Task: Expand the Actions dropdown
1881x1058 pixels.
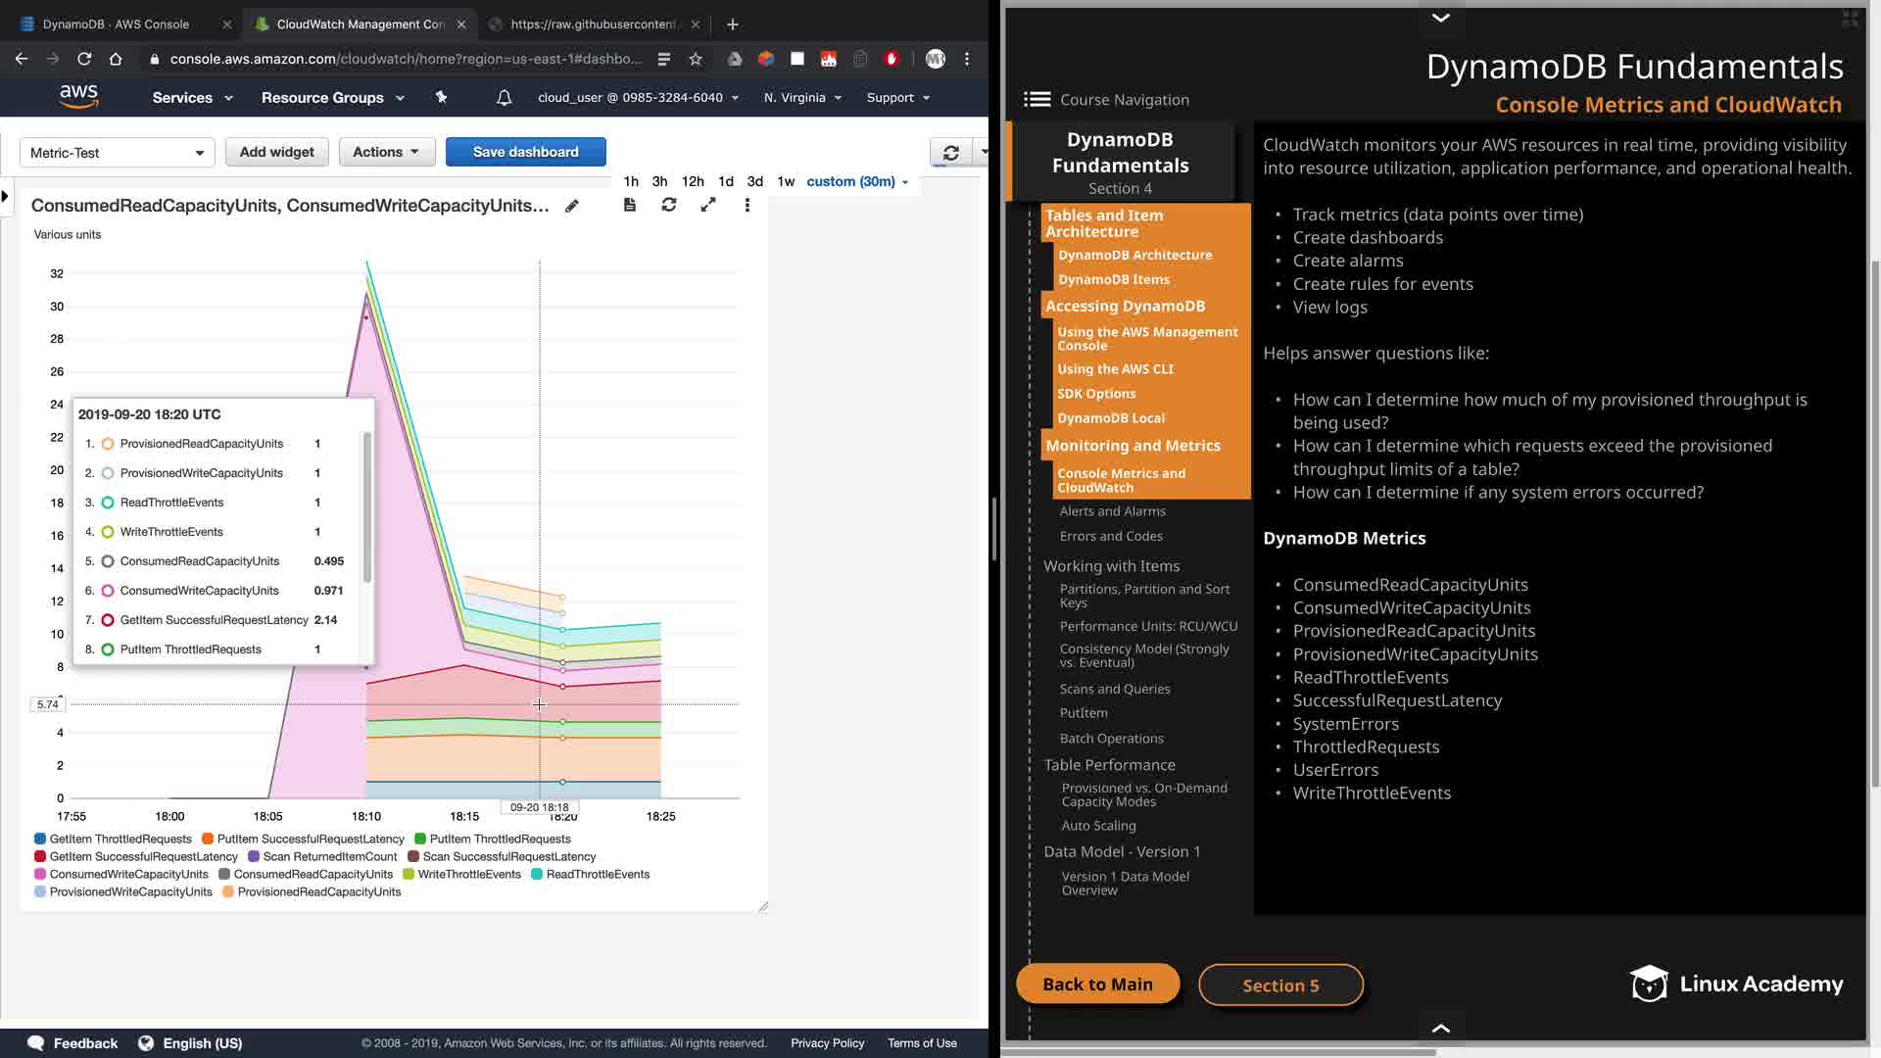Action: click(386, 152)
